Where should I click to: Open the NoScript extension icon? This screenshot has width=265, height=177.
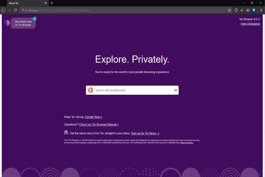click(248, 10)
